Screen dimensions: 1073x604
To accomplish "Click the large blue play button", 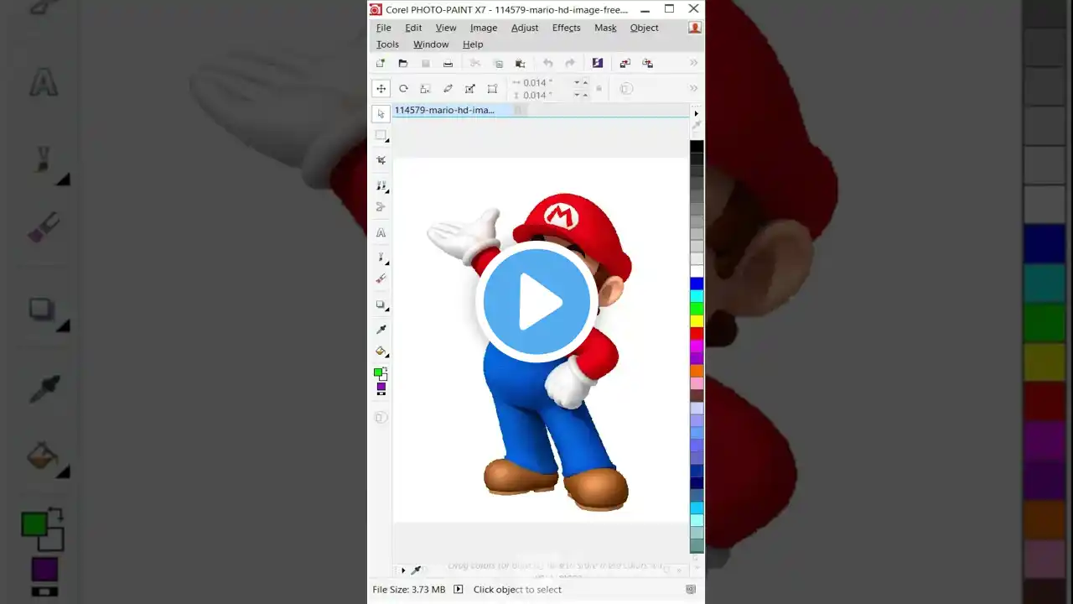I will click(x=536, y=301).
